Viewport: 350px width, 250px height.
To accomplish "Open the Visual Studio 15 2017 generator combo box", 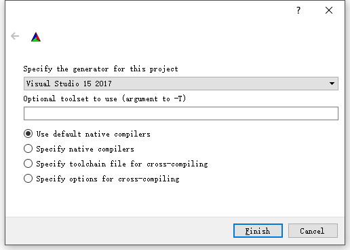I will 181,84.
